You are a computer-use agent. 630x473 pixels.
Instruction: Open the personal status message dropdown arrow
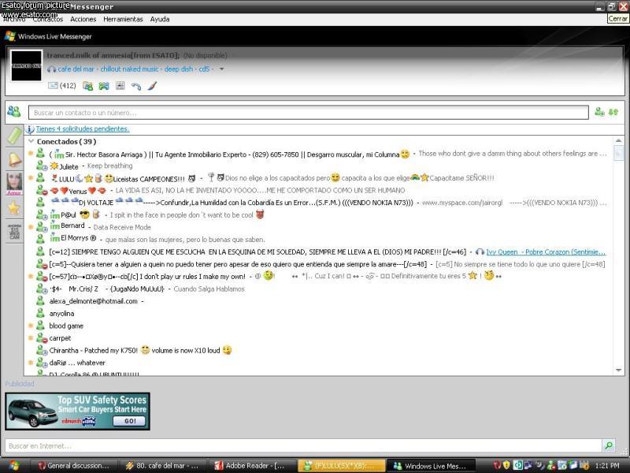click(x=221, y=69)
